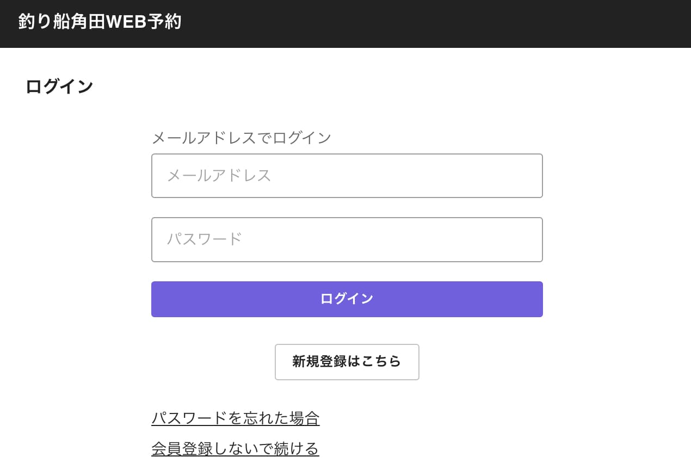
Task: Follow the パスワードを忘れた場合 link
Action: pos(235,418)
